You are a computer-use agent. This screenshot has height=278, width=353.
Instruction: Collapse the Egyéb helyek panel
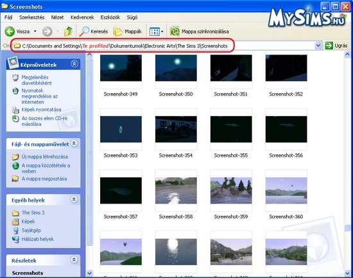[x=74, y=199]
